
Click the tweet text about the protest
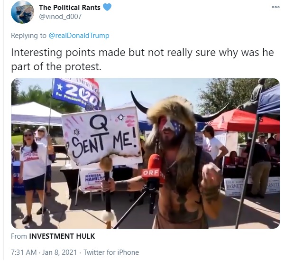point(142,59)
